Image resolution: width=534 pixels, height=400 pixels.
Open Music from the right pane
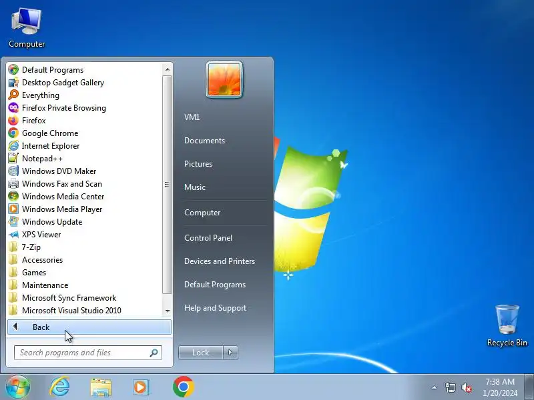(195, 187)
